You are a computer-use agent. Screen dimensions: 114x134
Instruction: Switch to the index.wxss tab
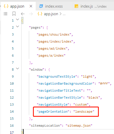tap(53, 6)
